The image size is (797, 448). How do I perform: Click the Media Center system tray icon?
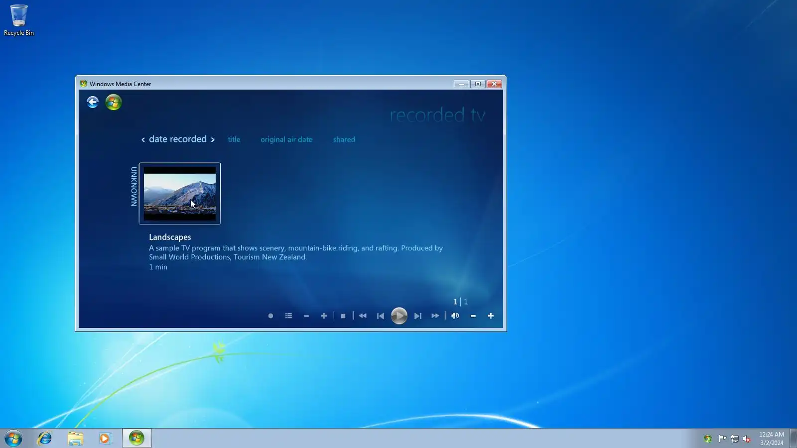point(708,439)
